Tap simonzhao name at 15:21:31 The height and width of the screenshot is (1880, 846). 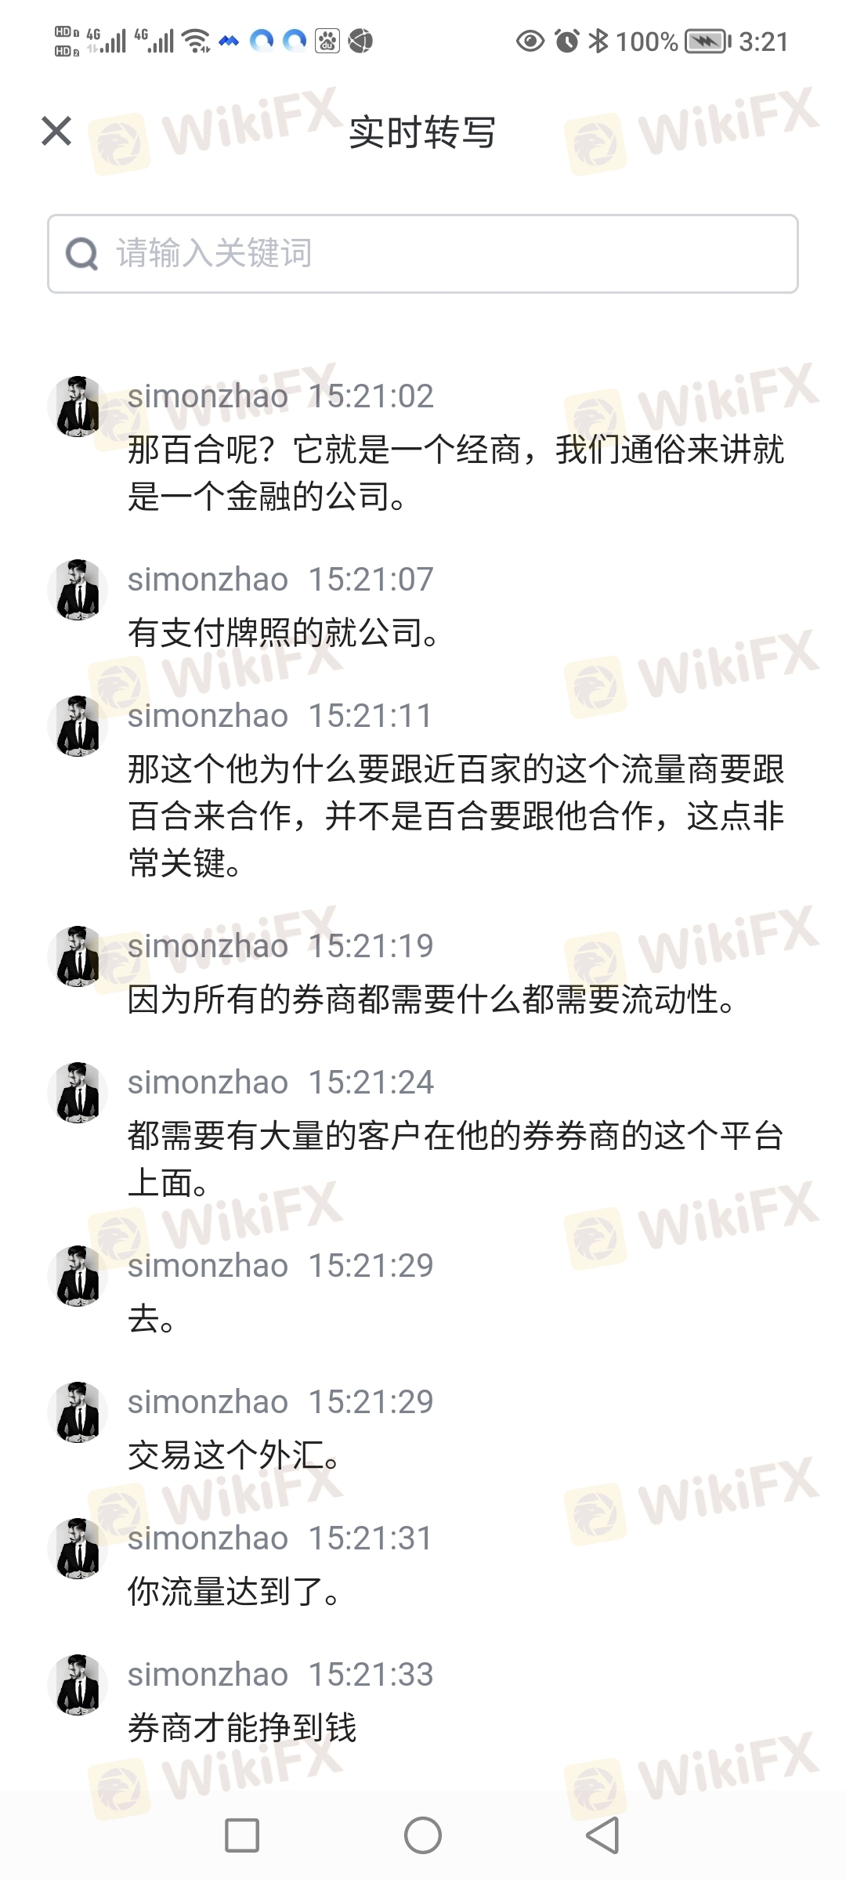click(208, 1538)
